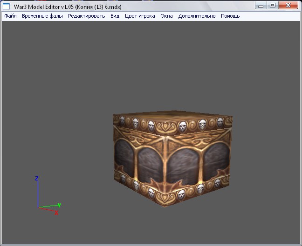This screenshot has height=246, width=302.
Task: Open the Дополнительно menu
Action: (197, 16)
